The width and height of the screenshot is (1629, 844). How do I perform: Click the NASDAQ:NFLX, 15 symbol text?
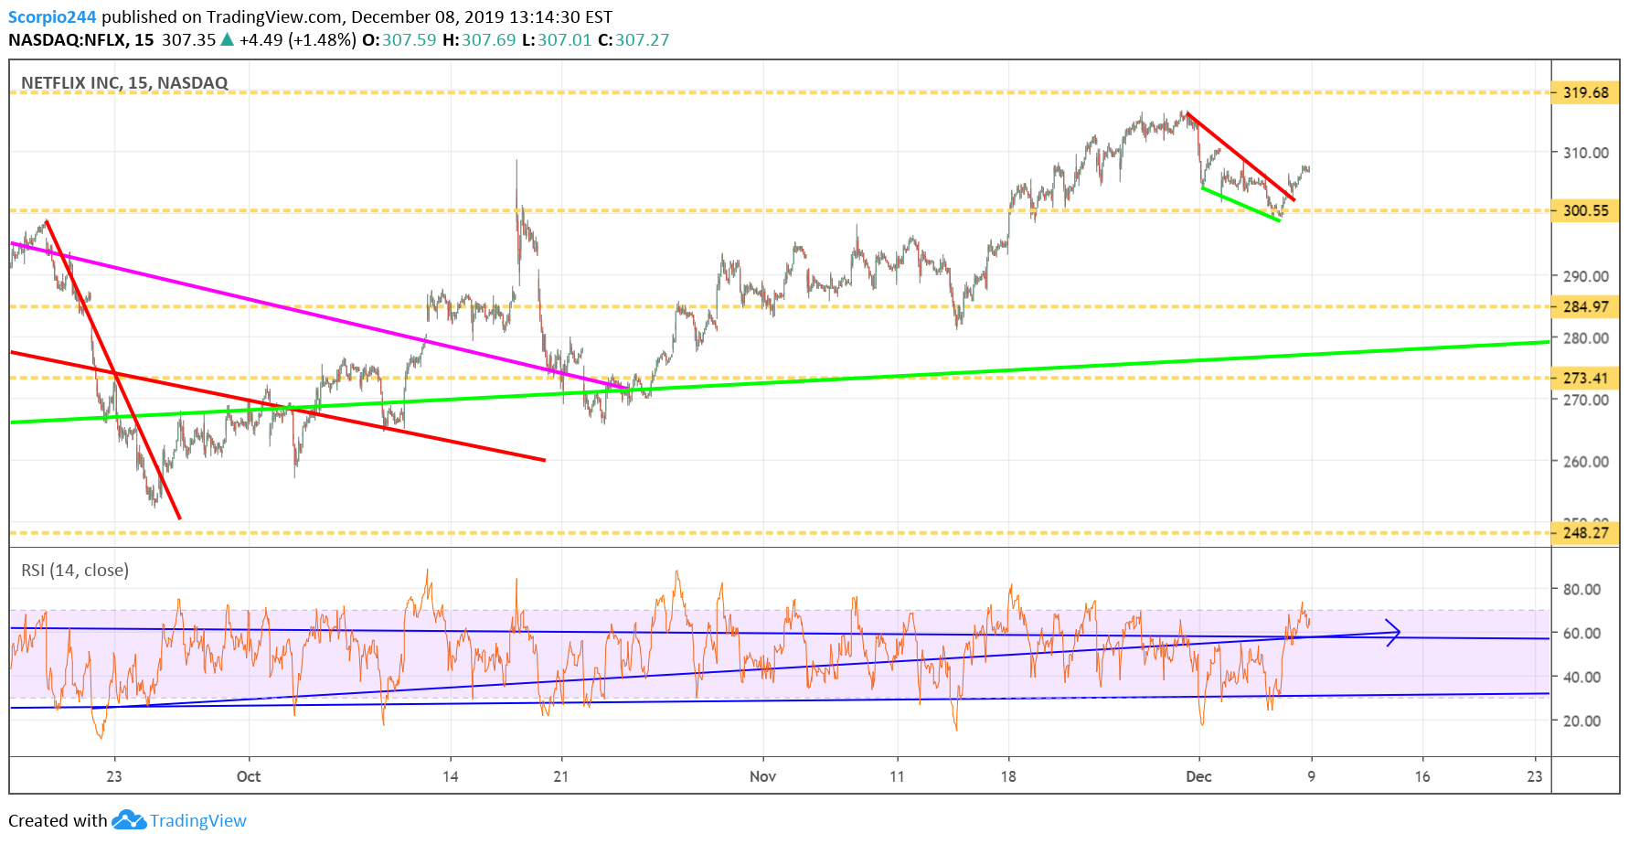[81, 40]
